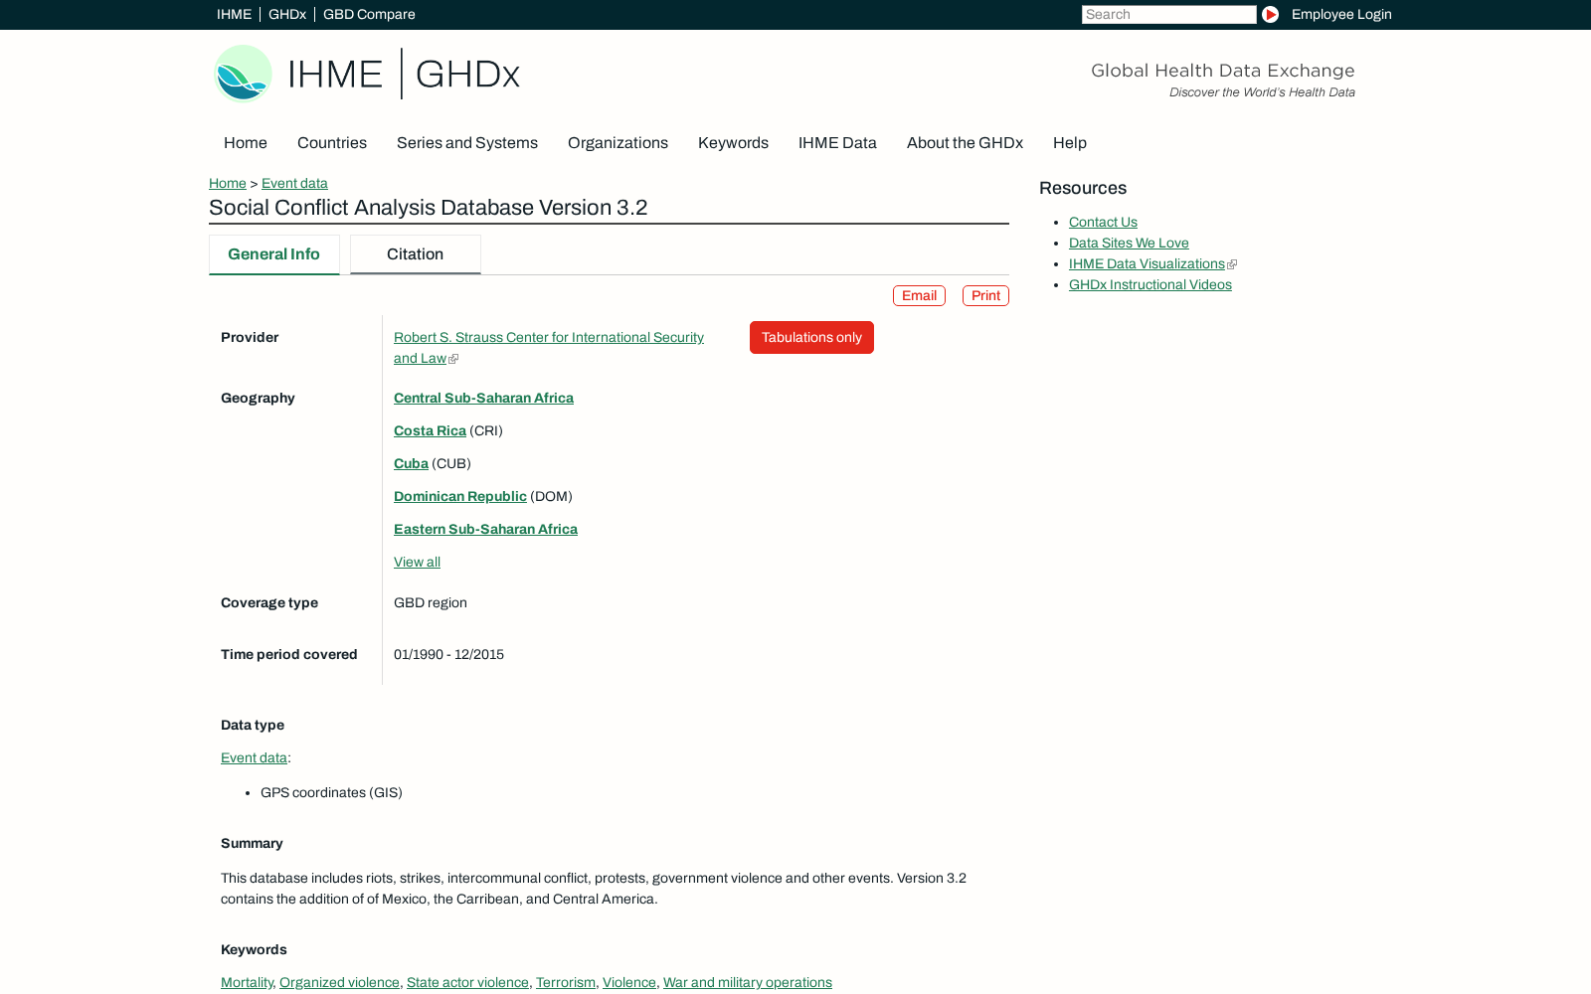This screenshot has width=1591, height=994.
Task: Open the Mortality keyword link
Action: coord(247,983)
